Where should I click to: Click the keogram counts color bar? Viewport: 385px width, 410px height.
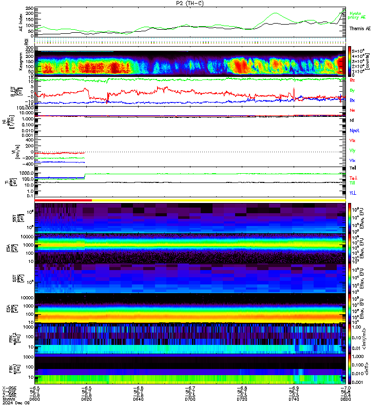click(350, 61)
